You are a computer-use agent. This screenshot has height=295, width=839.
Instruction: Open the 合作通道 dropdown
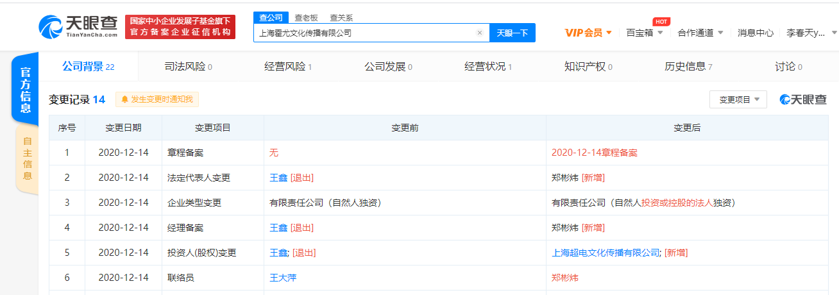tap(700, 33)
